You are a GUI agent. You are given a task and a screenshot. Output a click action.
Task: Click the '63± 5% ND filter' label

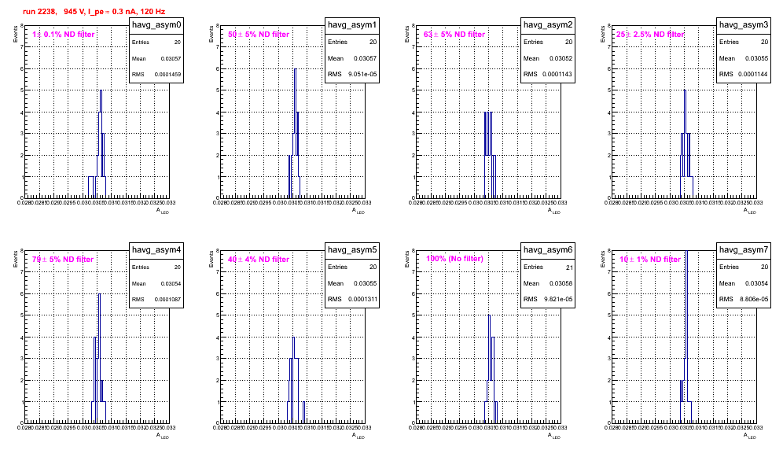pyautogui.click(x=454, y=35)
